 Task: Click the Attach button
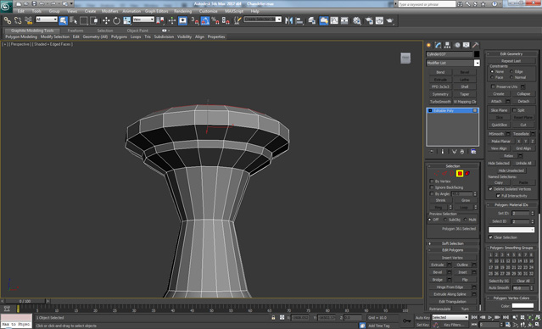pyautogui.click(x=496, y=101)
